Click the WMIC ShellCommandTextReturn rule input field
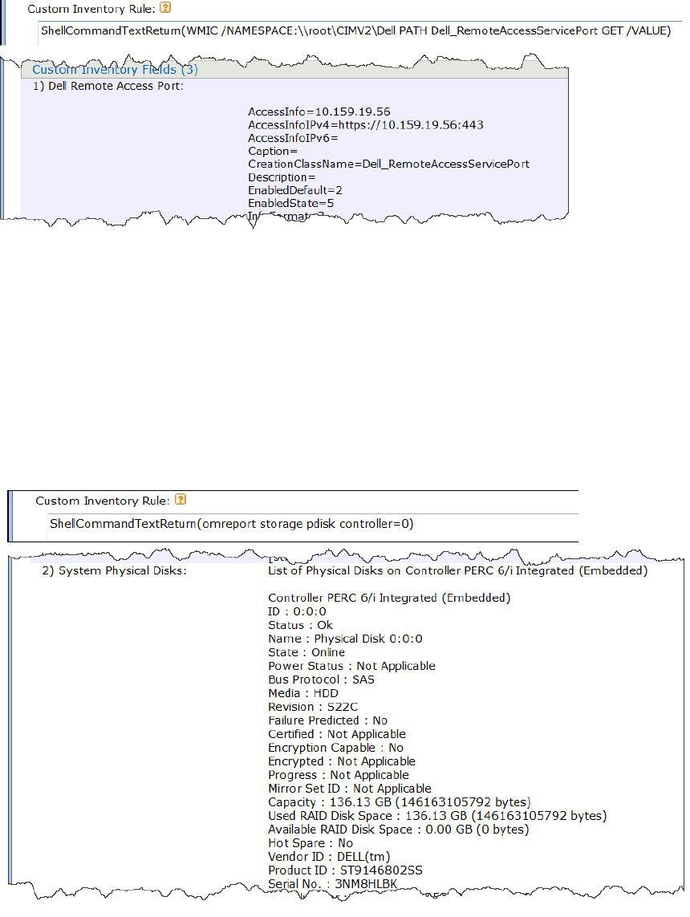 360,31
